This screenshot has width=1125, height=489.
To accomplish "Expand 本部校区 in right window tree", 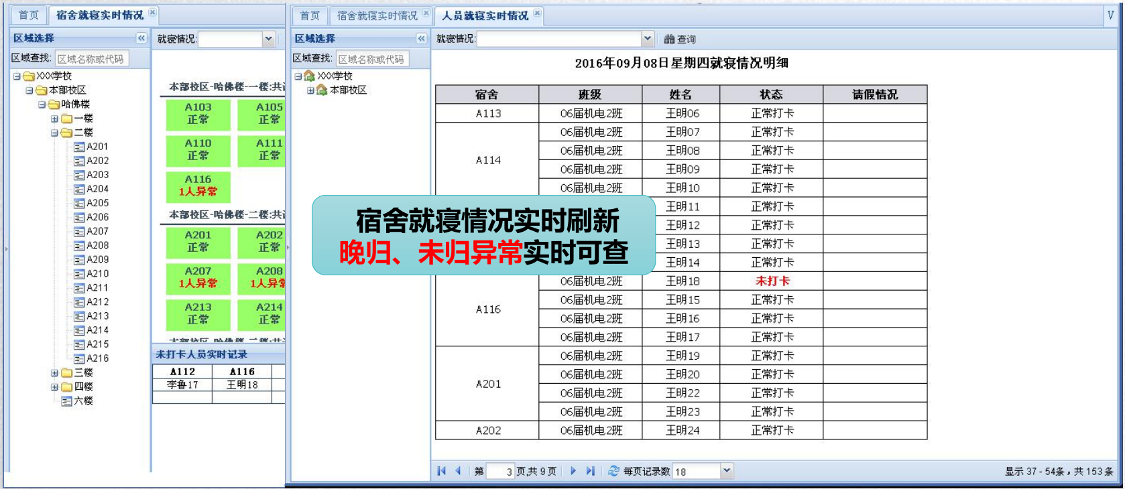I will [310, 90].
